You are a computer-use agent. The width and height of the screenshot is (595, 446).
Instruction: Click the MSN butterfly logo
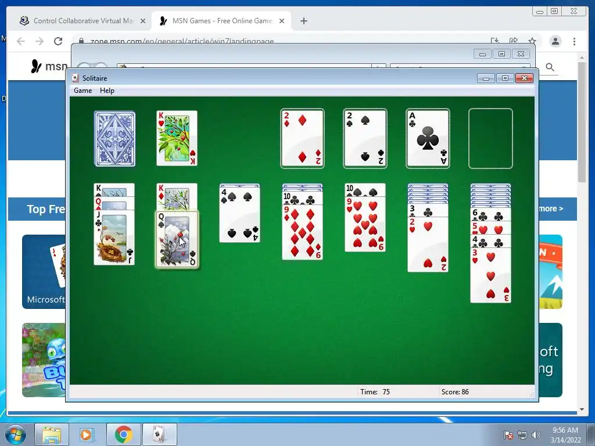coord(37,66)
